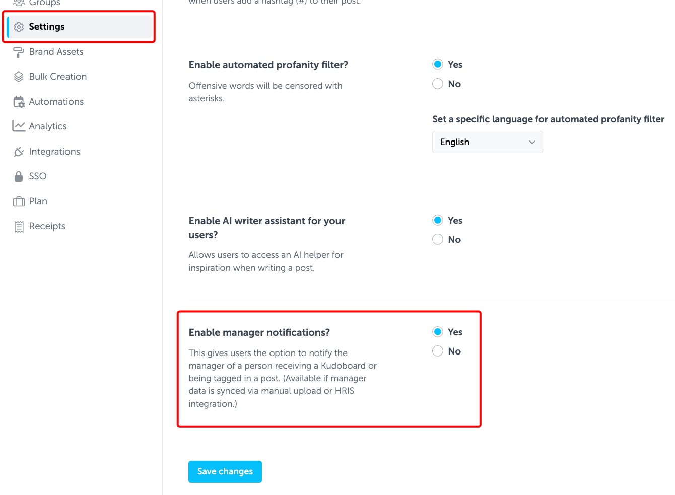Open the profanity filter language dropdown

point(487,142)
